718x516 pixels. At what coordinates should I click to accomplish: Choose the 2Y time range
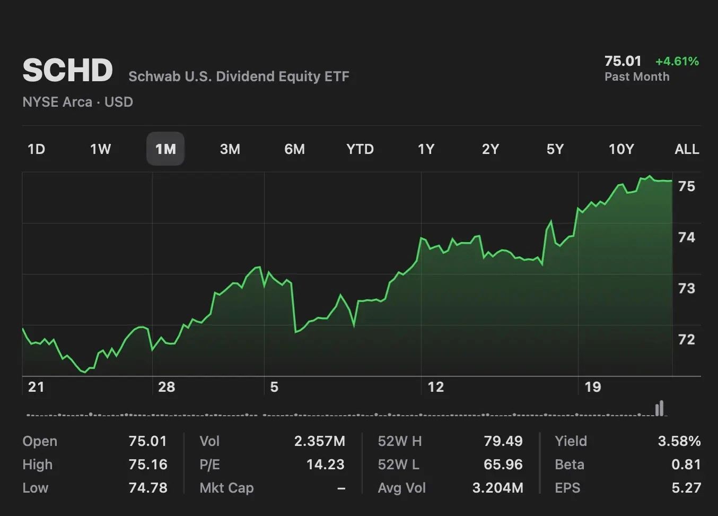click(491, 149)
